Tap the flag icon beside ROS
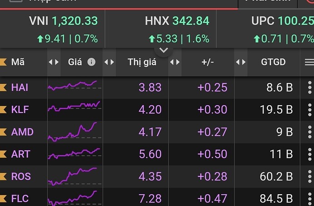This screenshot has width=314, height=206. pyautogui.click(x=3, y=176)
